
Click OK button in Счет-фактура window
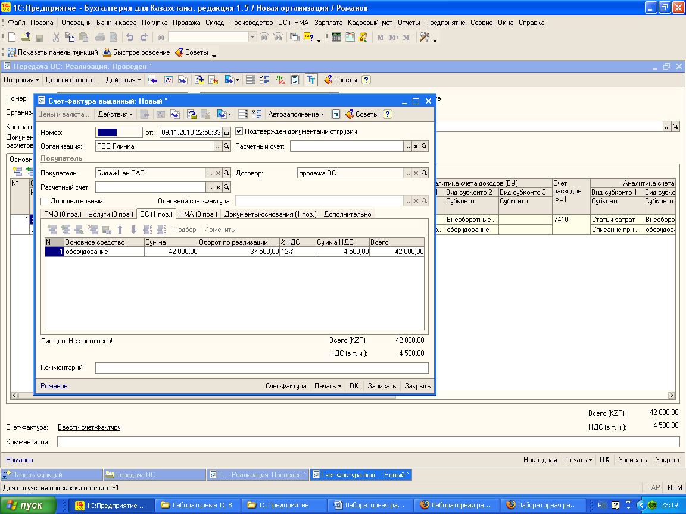[354, 386]
